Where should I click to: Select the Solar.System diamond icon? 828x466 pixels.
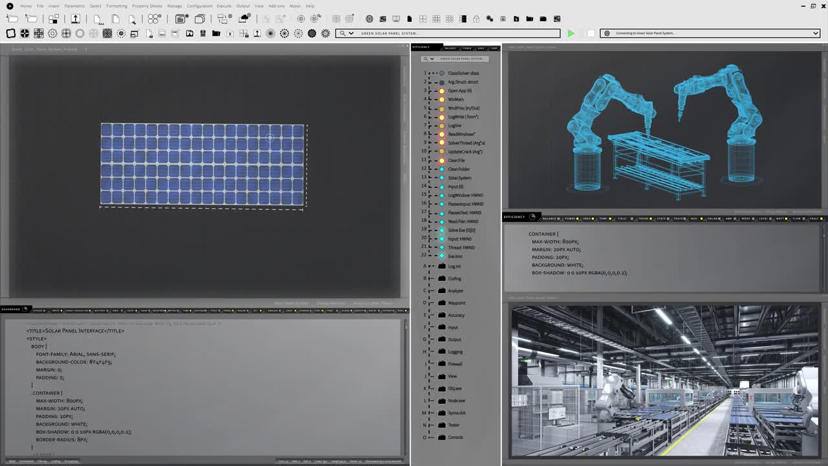(442, 177)
